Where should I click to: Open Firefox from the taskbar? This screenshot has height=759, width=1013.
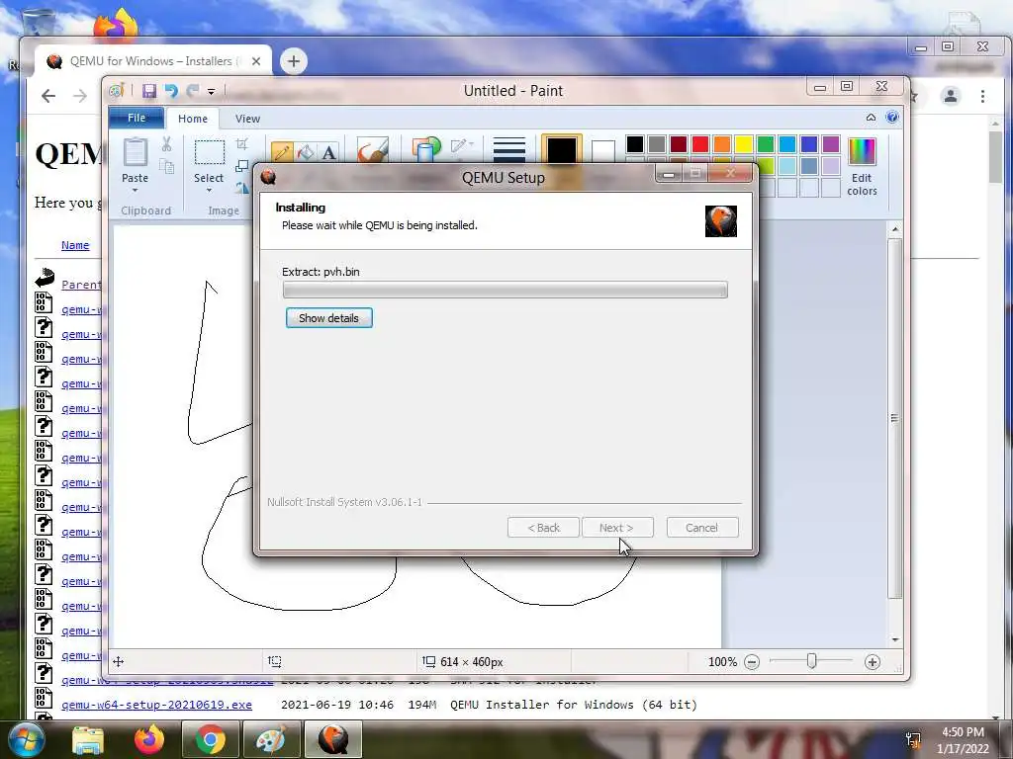[148, 739]
